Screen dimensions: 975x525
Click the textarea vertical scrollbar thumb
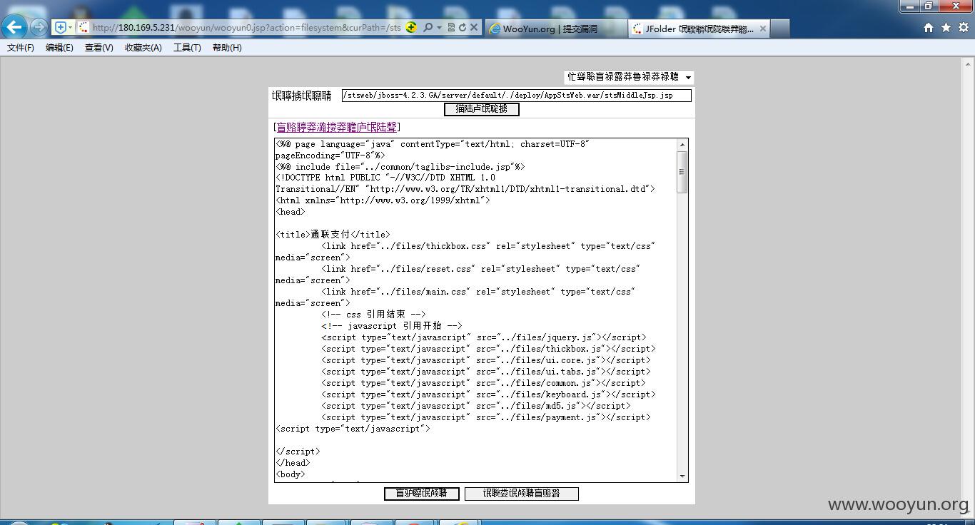click(x=682, y=172)
